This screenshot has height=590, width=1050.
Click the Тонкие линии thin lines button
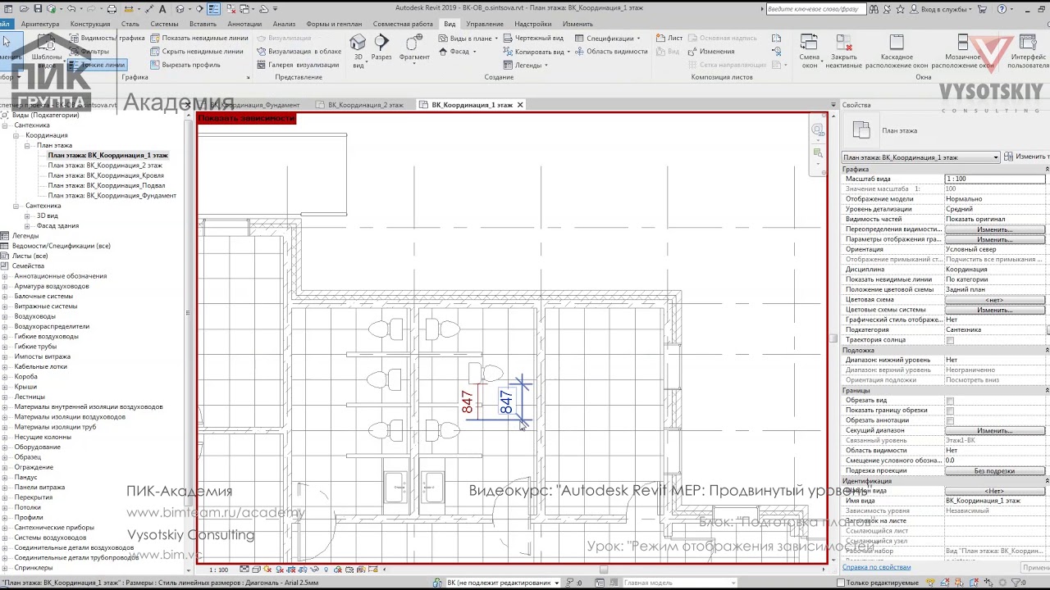96,65
